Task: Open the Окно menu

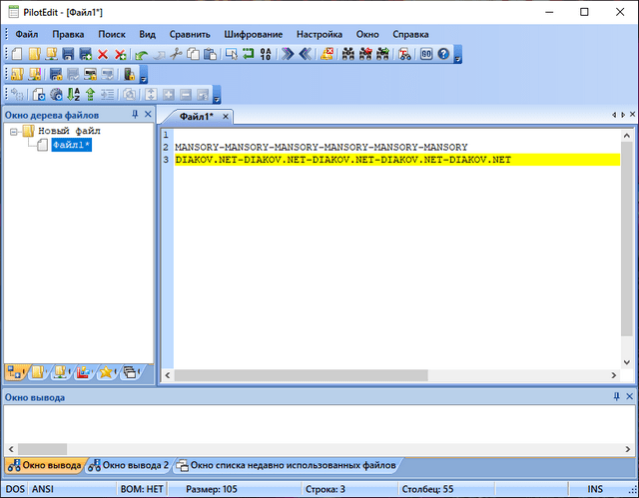Action: coord(367,34)
